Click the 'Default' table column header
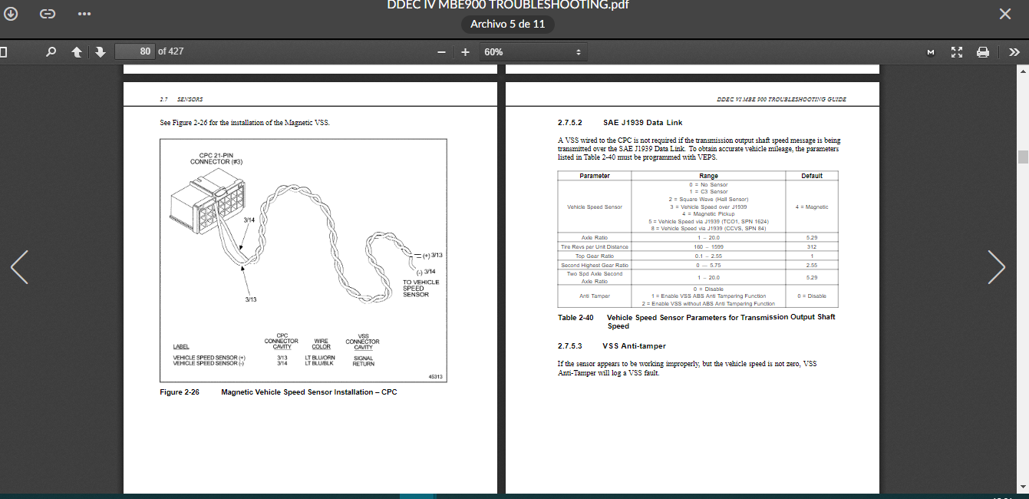Screen dimensions: 1029x499 (812, 176)
